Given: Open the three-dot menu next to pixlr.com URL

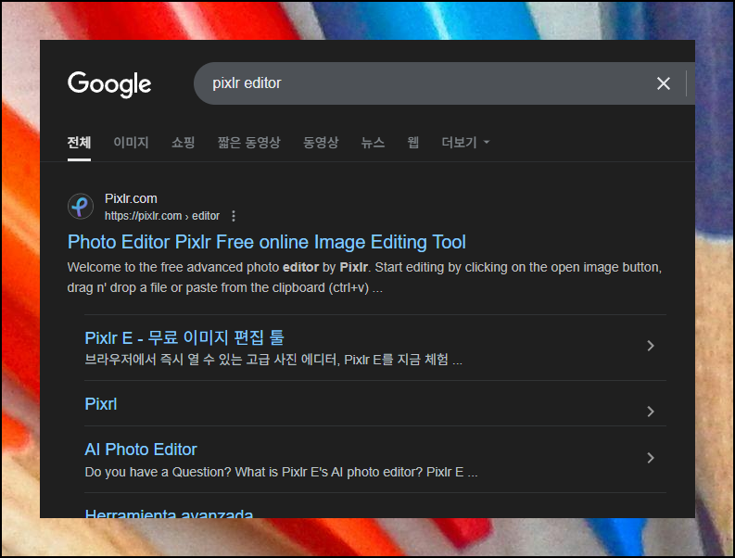Looking at the screenshot, I should tap(234, 216).
